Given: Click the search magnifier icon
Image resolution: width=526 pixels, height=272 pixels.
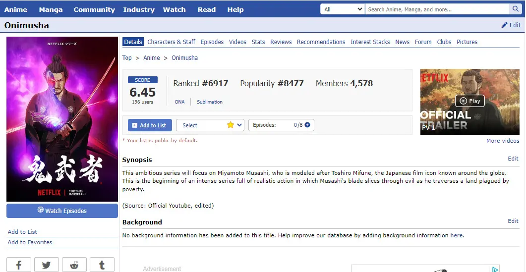Looking at the screenshot, I should coord(515,9).
